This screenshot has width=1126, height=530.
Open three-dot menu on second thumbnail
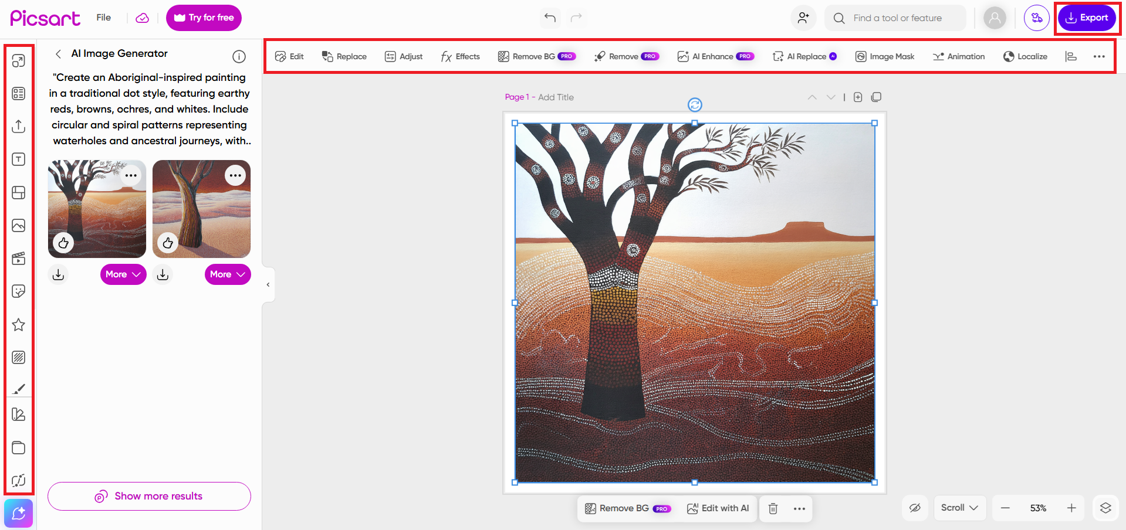click(235, 175)
